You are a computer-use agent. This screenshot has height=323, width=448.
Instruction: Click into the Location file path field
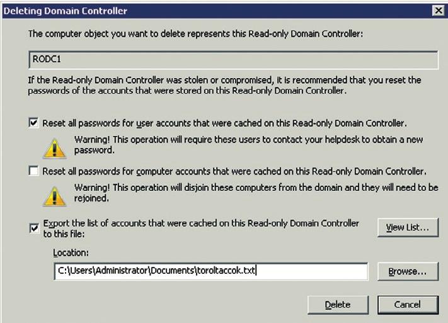(211, 271)
